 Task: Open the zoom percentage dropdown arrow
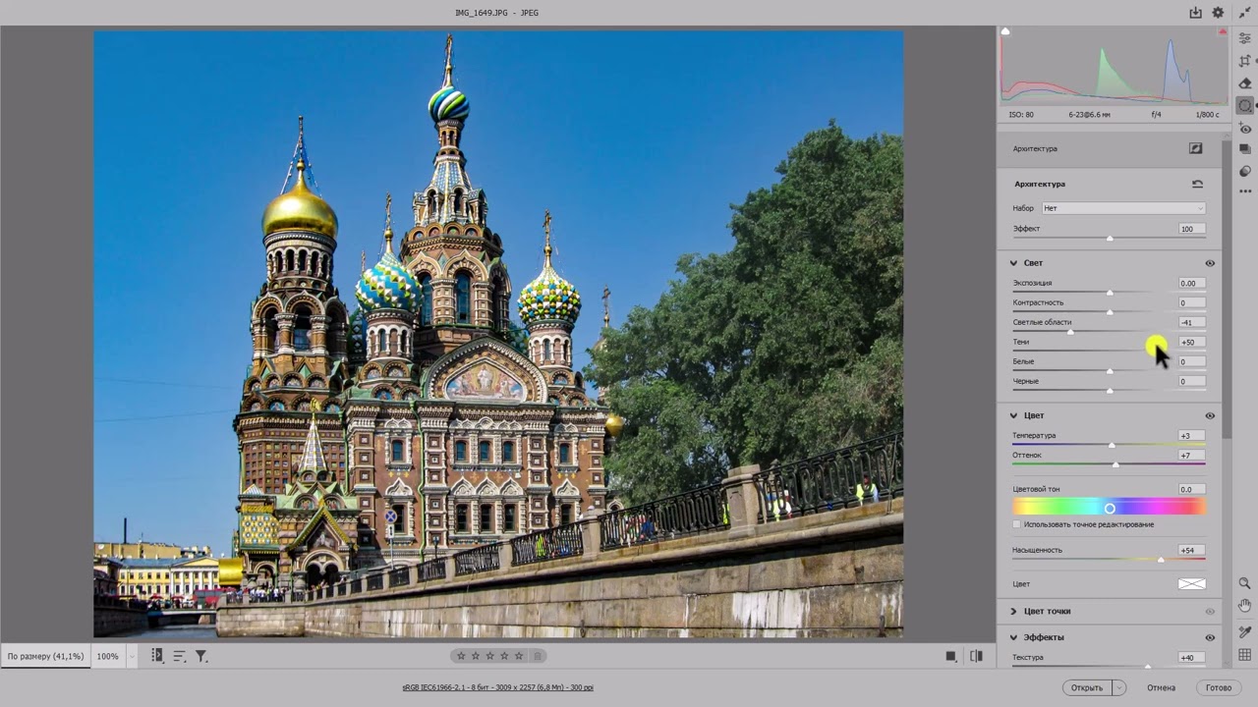pyautogui.click(x=131, y=656)
